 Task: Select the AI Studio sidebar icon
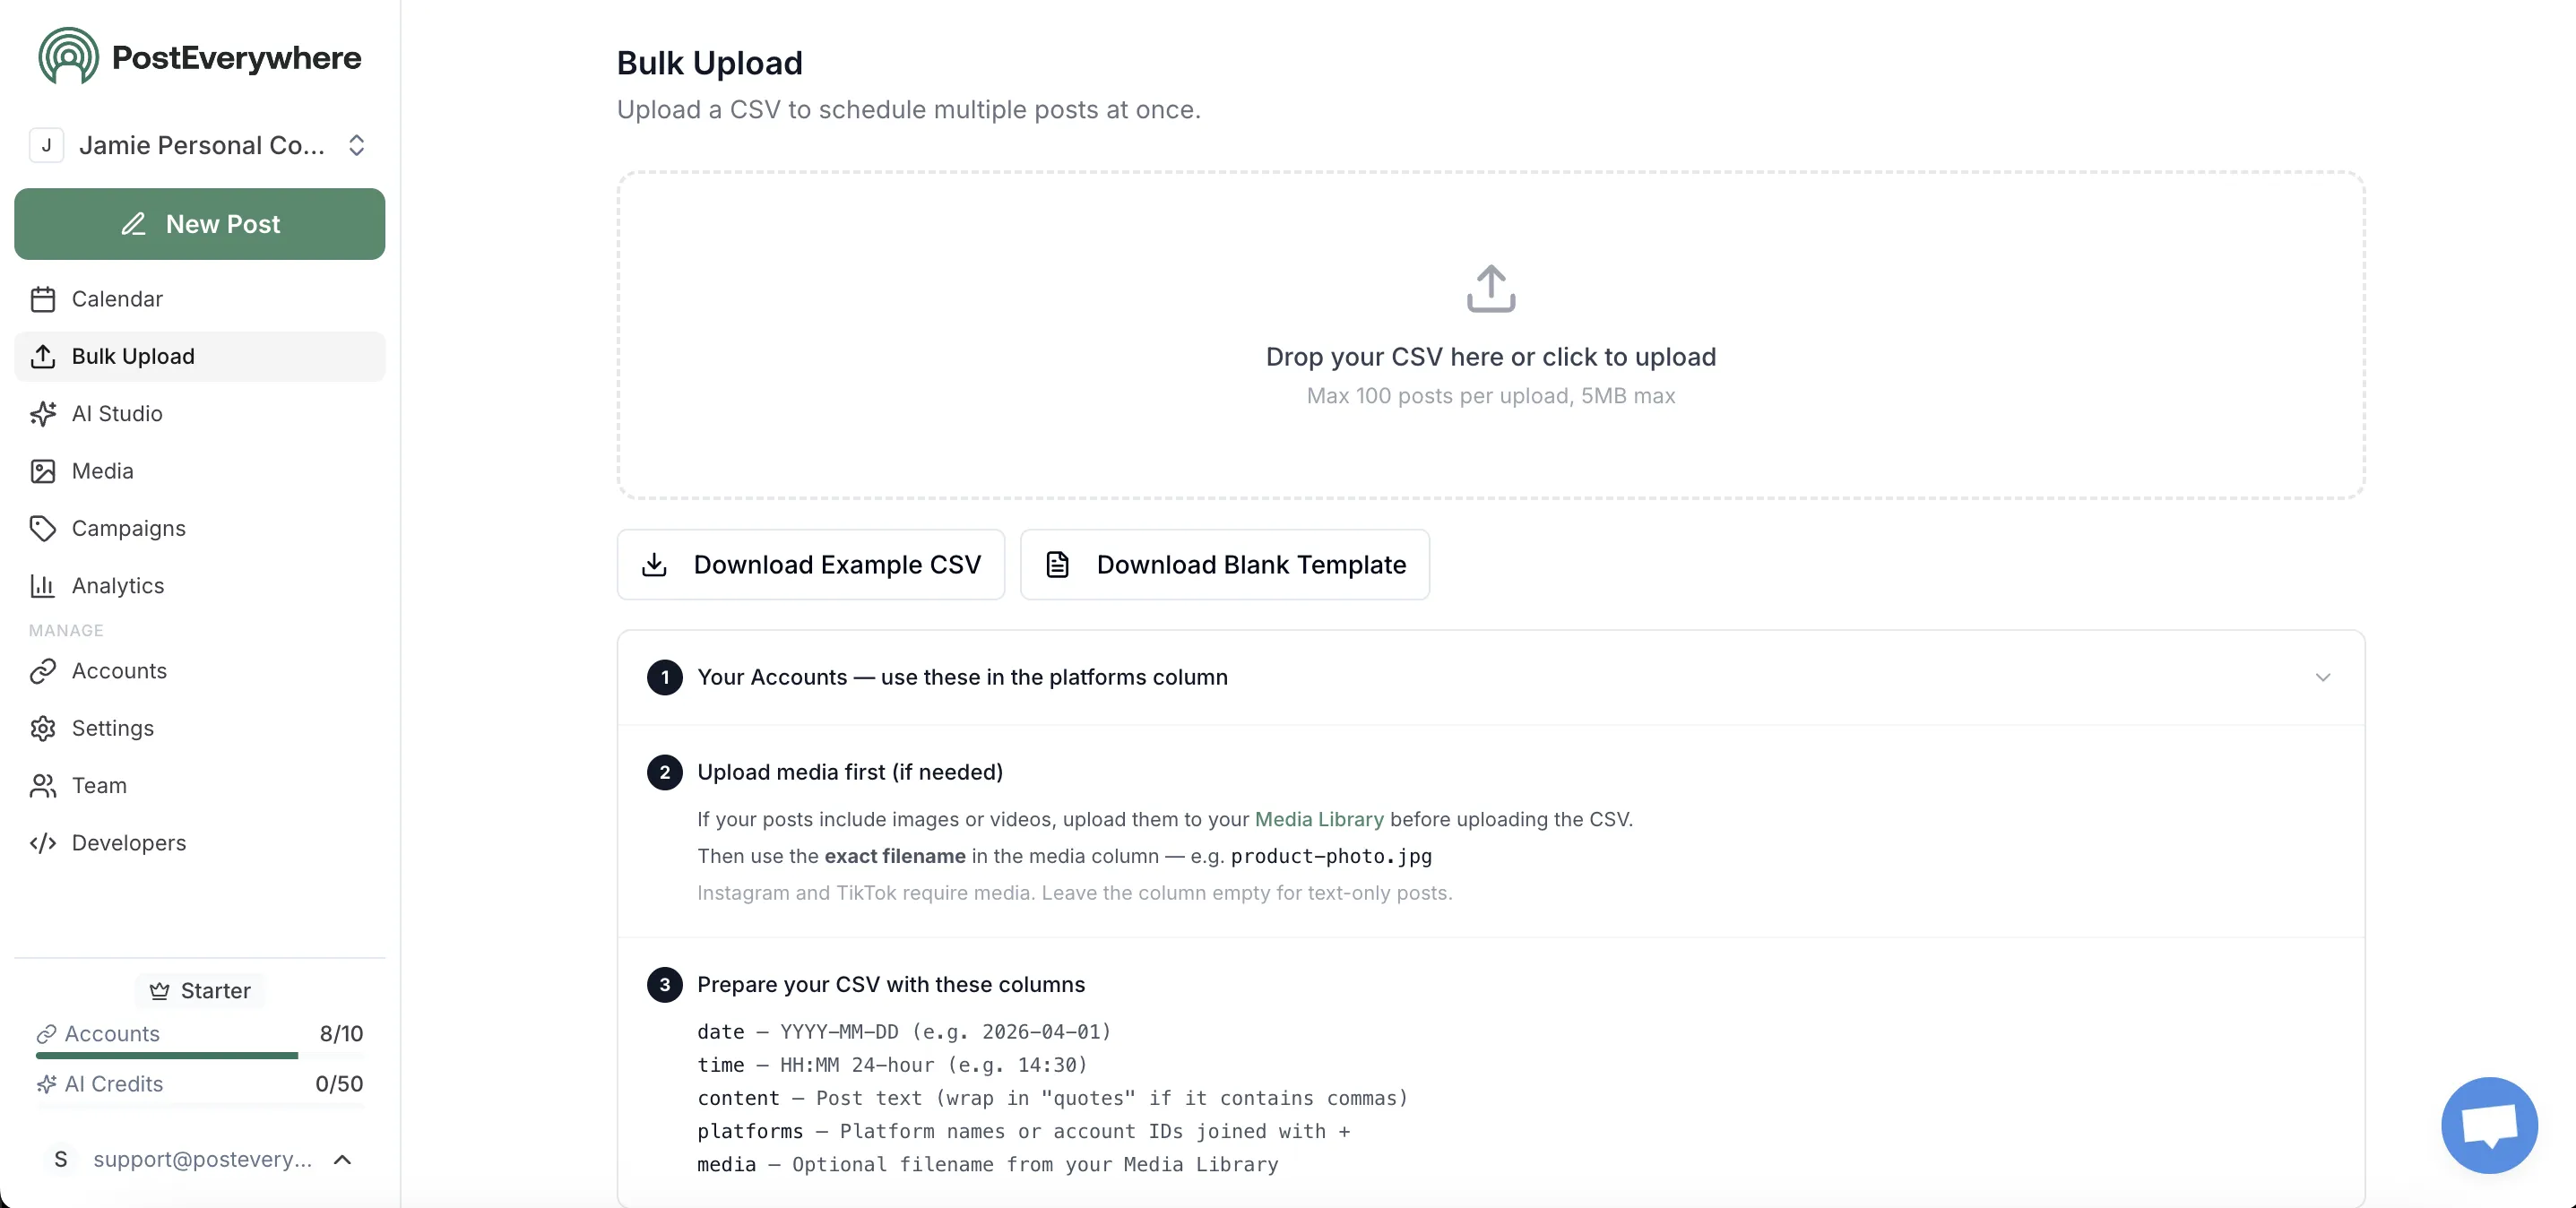[43, 413]
